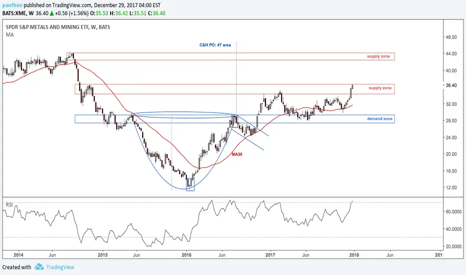Click the 2016 time axis label
The width and height of the screenshot is (466, 275).
click(x=186, y=255)
